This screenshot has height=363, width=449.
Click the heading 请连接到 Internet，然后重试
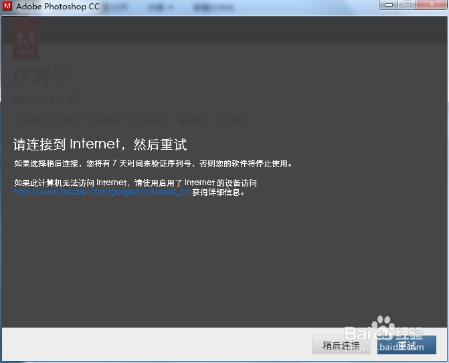[x=100, y=144]
